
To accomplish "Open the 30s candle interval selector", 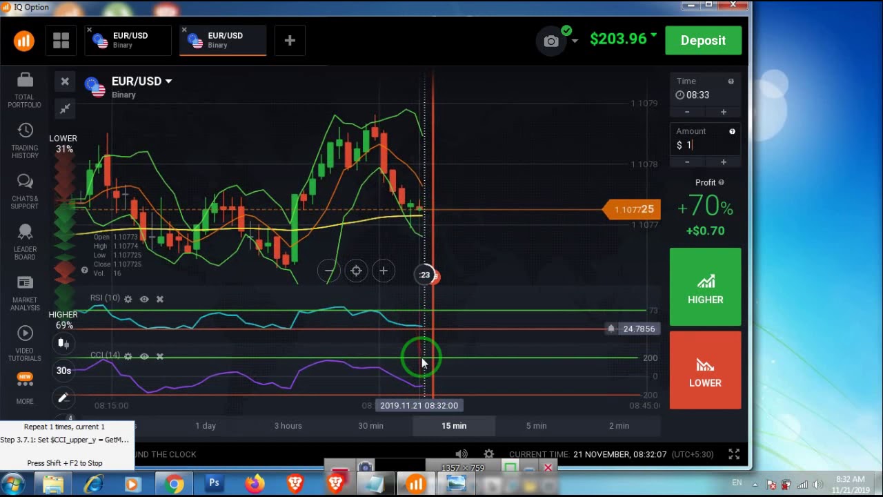I will 63,371.
